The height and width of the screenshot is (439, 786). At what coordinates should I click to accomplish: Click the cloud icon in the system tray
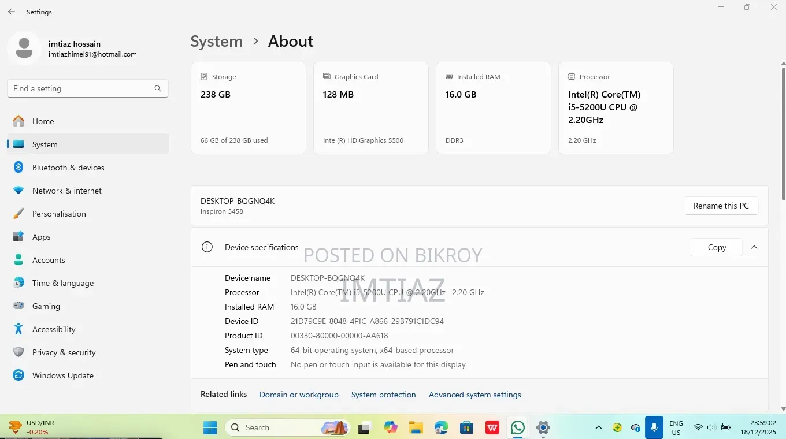point(636,427)
